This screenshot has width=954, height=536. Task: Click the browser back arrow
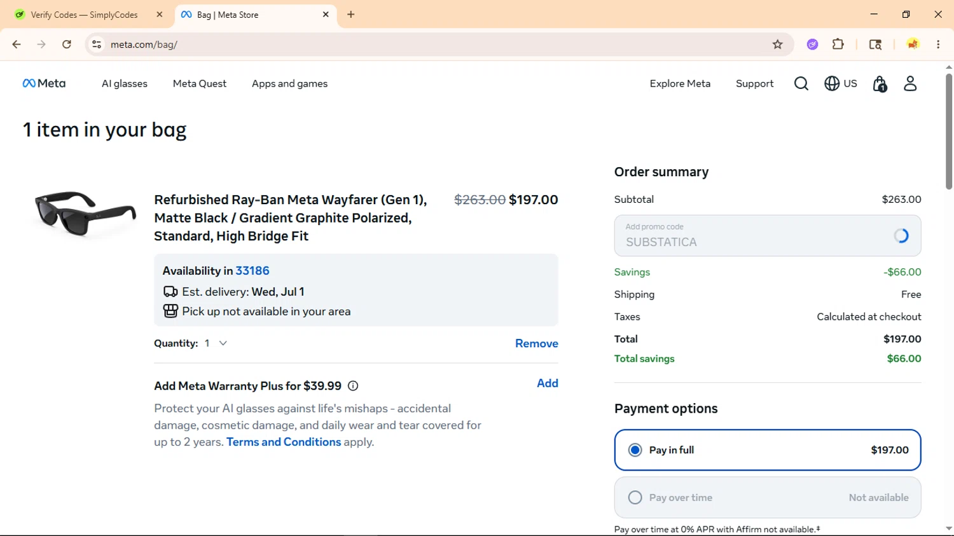tap(17, 44)
